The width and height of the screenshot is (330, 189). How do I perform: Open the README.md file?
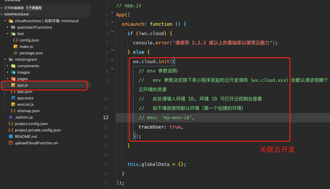[x=26, y=136]
